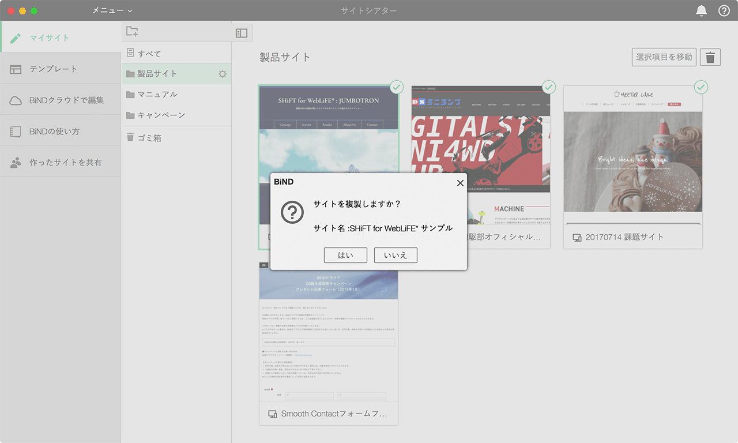738x443 pixels.
Task: Click the cloud icon beside BiNDクラウドで編集
Action: click(16, 100)
